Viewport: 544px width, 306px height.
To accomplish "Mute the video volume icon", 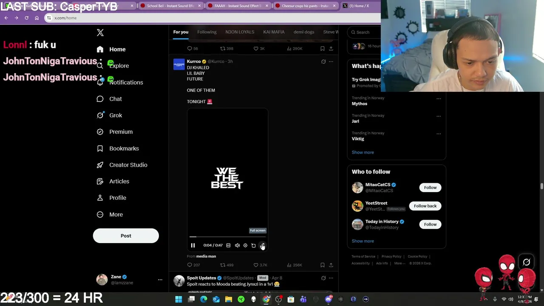I will click(237, 245).
